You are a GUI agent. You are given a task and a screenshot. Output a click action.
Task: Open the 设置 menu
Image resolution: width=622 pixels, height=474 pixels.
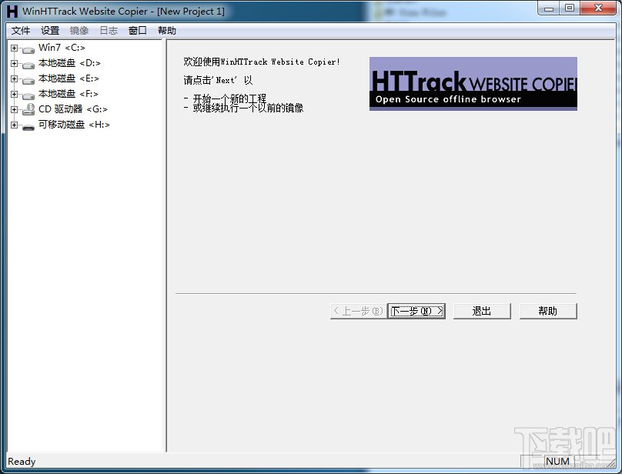coord(50,31)
